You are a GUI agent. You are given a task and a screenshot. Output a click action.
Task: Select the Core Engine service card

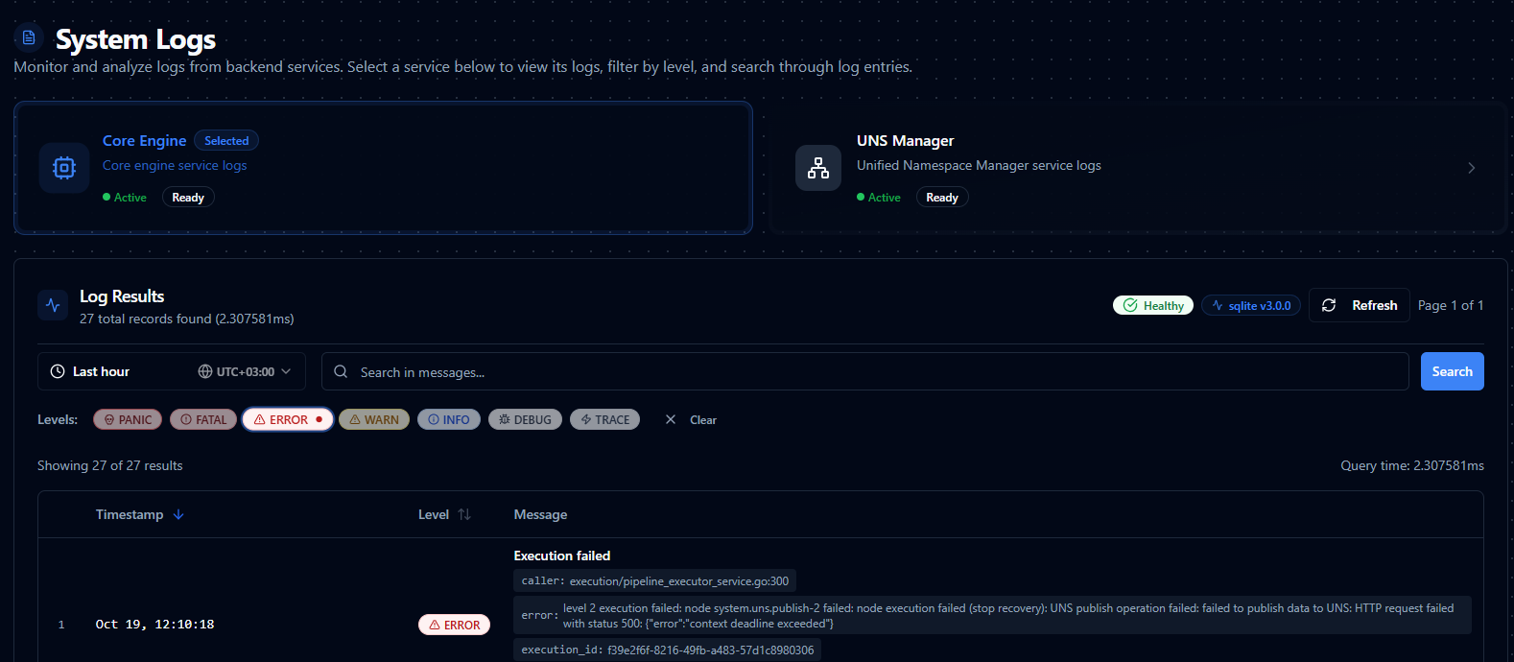[383, 168]
